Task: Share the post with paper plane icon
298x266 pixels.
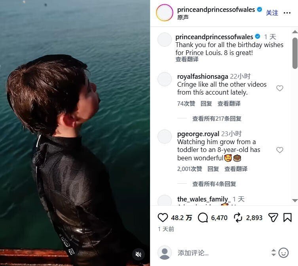Action: point(273,218)
